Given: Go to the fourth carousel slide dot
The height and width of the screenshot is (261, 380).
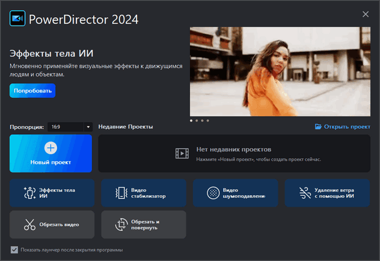Looking at the screenshot, I should (208, 120).
